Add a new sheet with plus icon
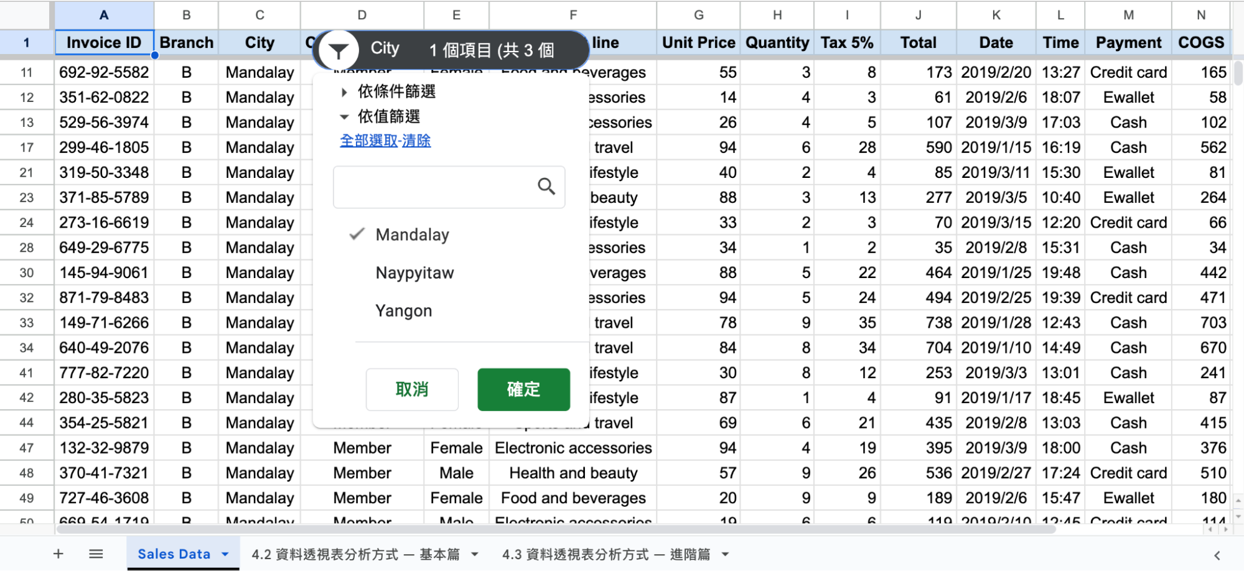 point(58,554)
